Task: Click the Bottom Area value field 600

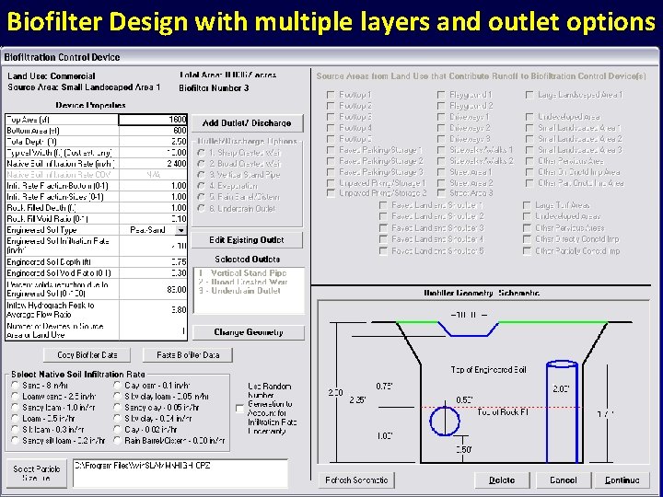Action: (153, 131)
